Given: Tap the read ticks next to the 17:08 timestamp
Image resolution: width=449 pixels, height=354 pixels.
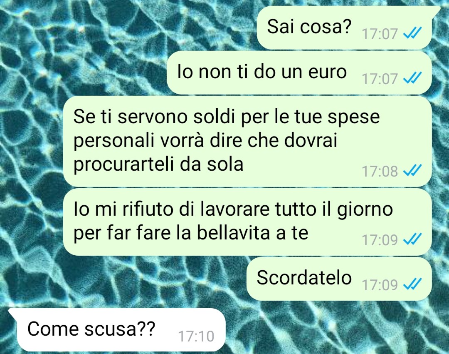Looking at the screenshot, I should (x=412, y=170).
